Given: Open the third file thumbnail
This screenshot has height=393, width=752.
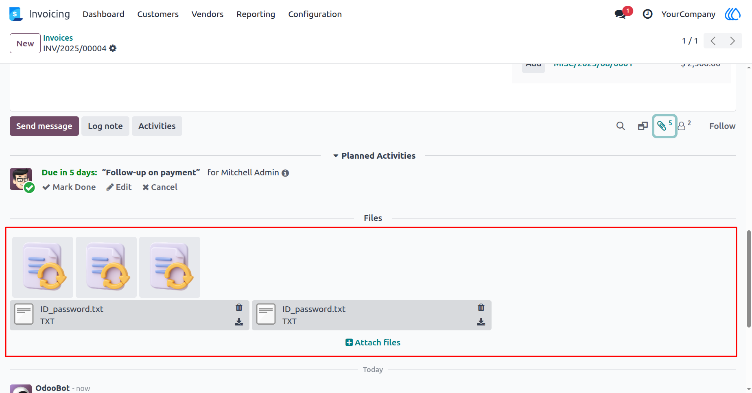Looking at the screenshot, I should (x=170, y=267).
